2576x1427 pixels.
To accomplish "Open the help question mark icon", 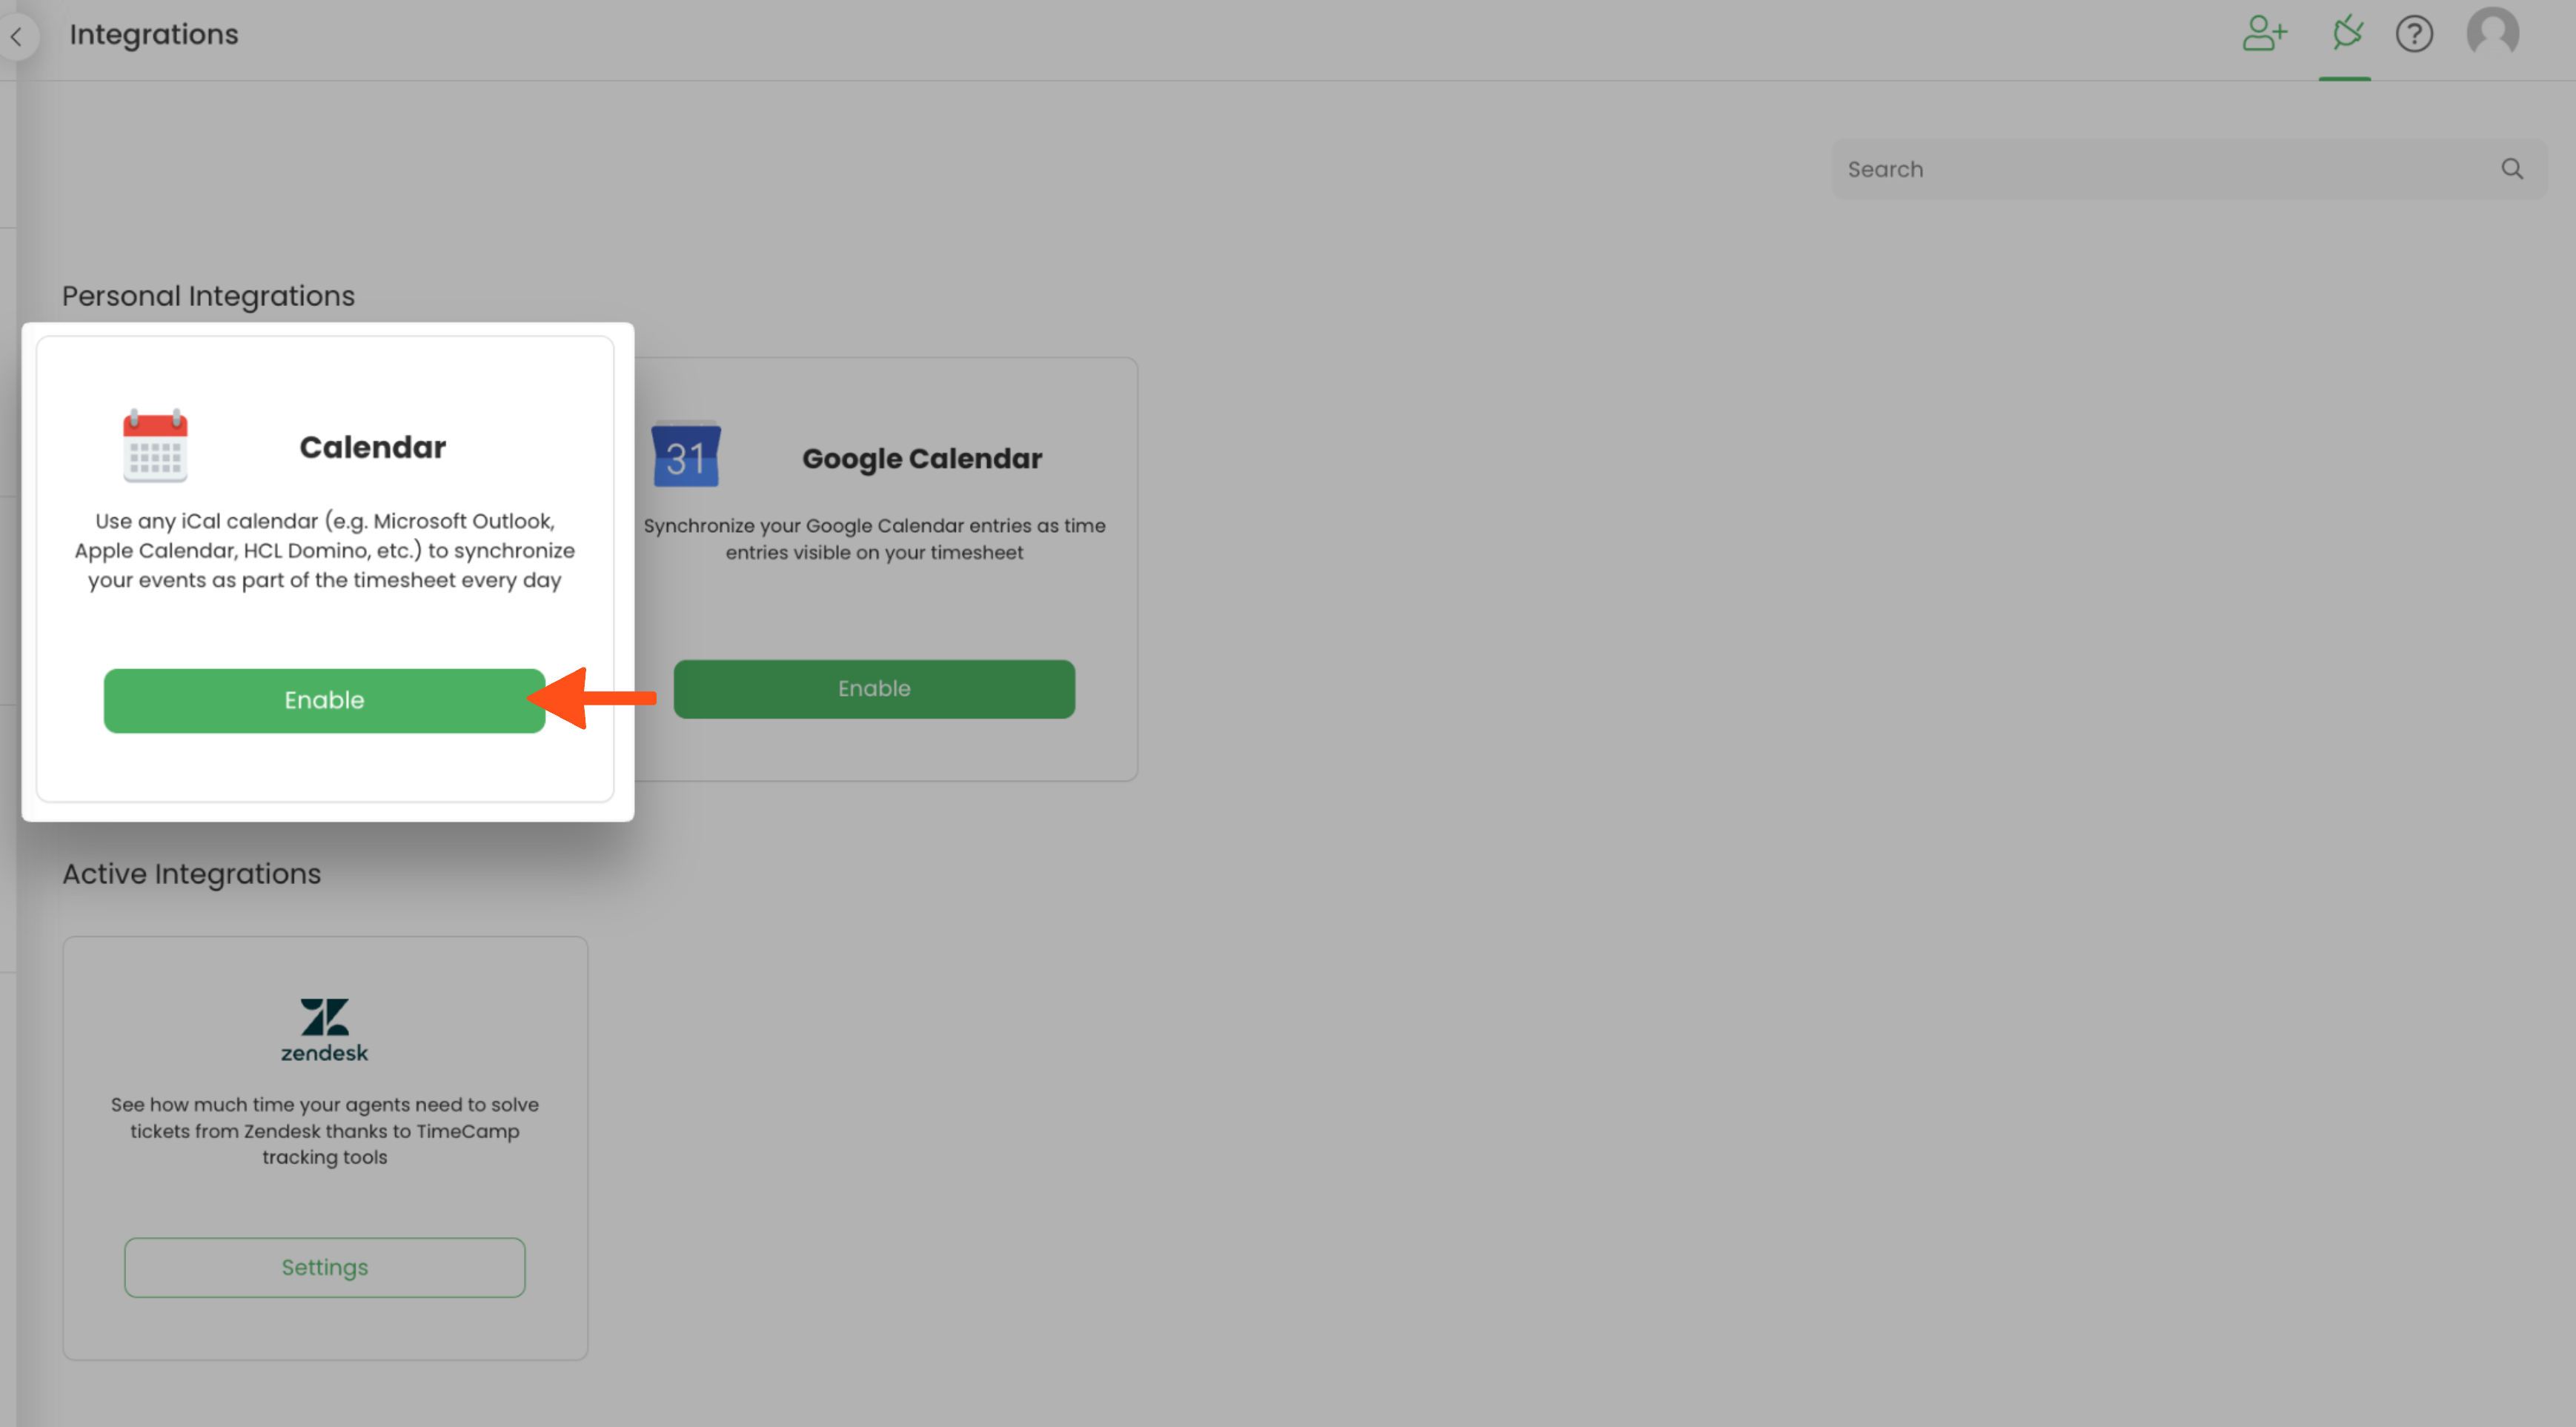I will tap(2414, 34).
